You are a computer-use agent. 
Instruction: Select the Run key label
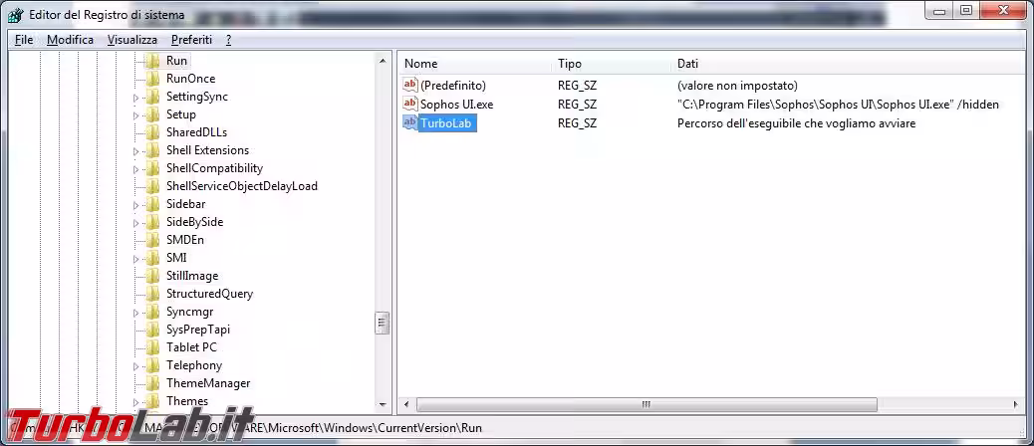[176, 61]
